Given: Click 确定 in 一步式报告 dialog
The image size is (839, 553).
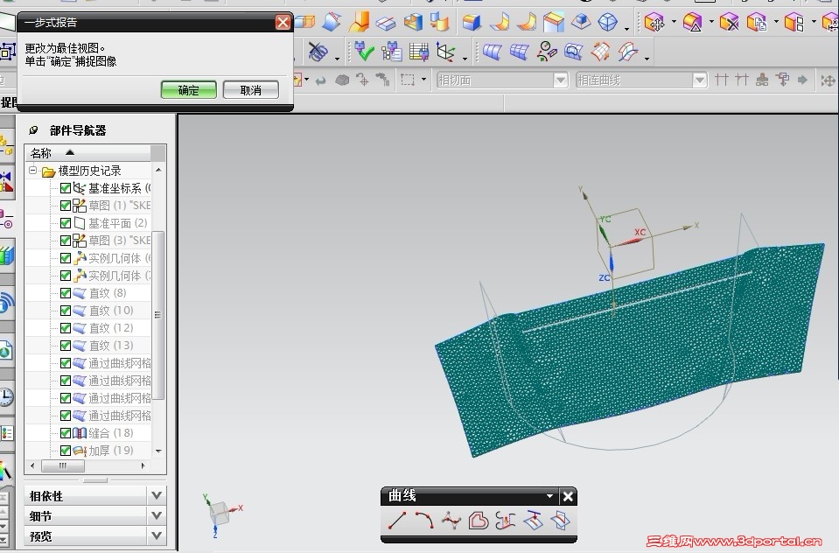Looking at the screenshot, I should [189, 90].
